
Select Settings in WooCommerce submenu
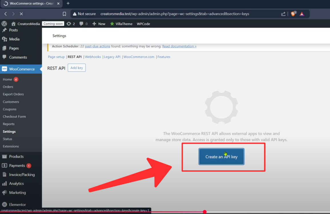click(x=9, y=131)
